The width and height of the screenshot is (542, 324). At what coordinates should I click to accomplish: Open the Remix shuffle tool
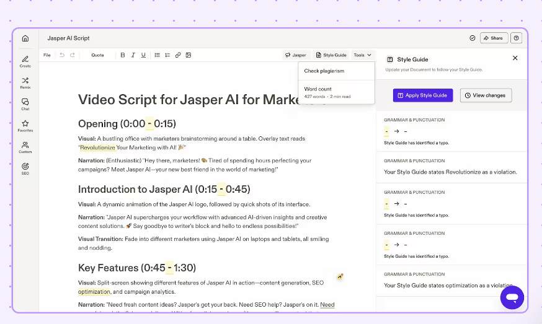pos(25,83)
